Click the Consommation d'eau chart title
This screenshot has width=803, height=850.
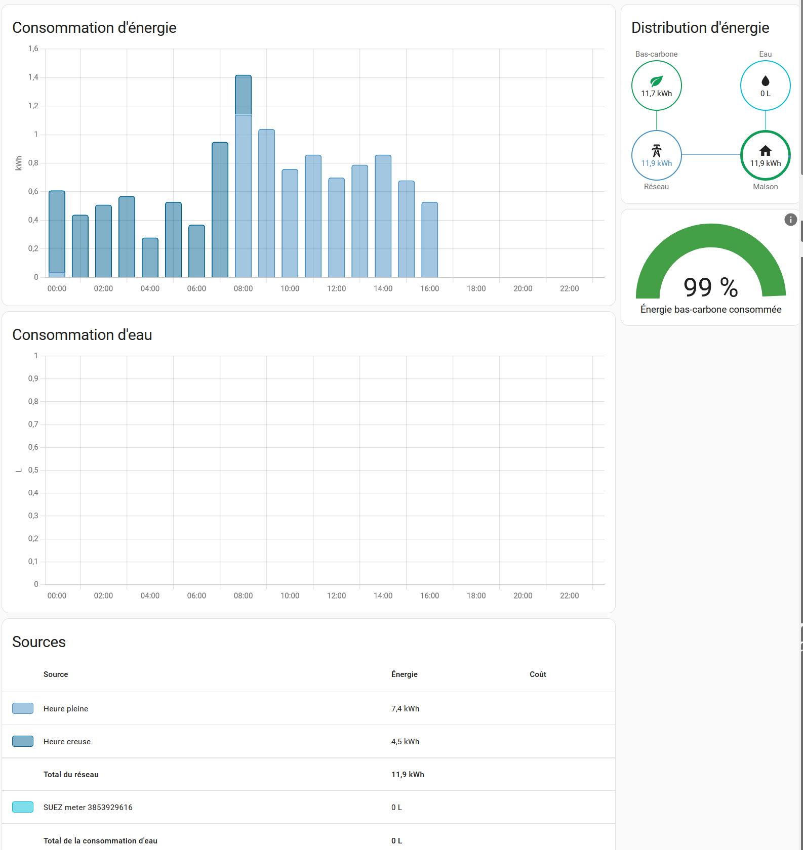click(82, 335)
